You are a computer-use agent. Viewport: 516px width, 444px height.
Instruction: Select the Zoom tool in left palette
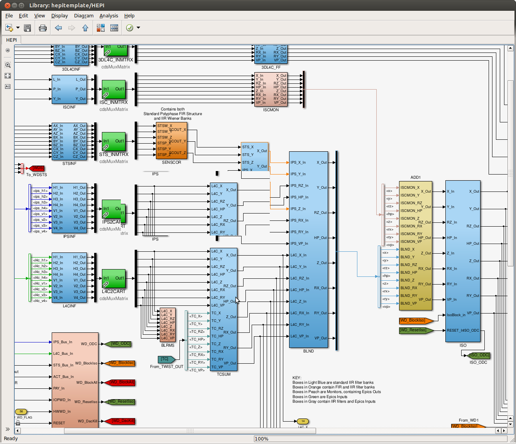pyautogui.click(x=8, y=65)
